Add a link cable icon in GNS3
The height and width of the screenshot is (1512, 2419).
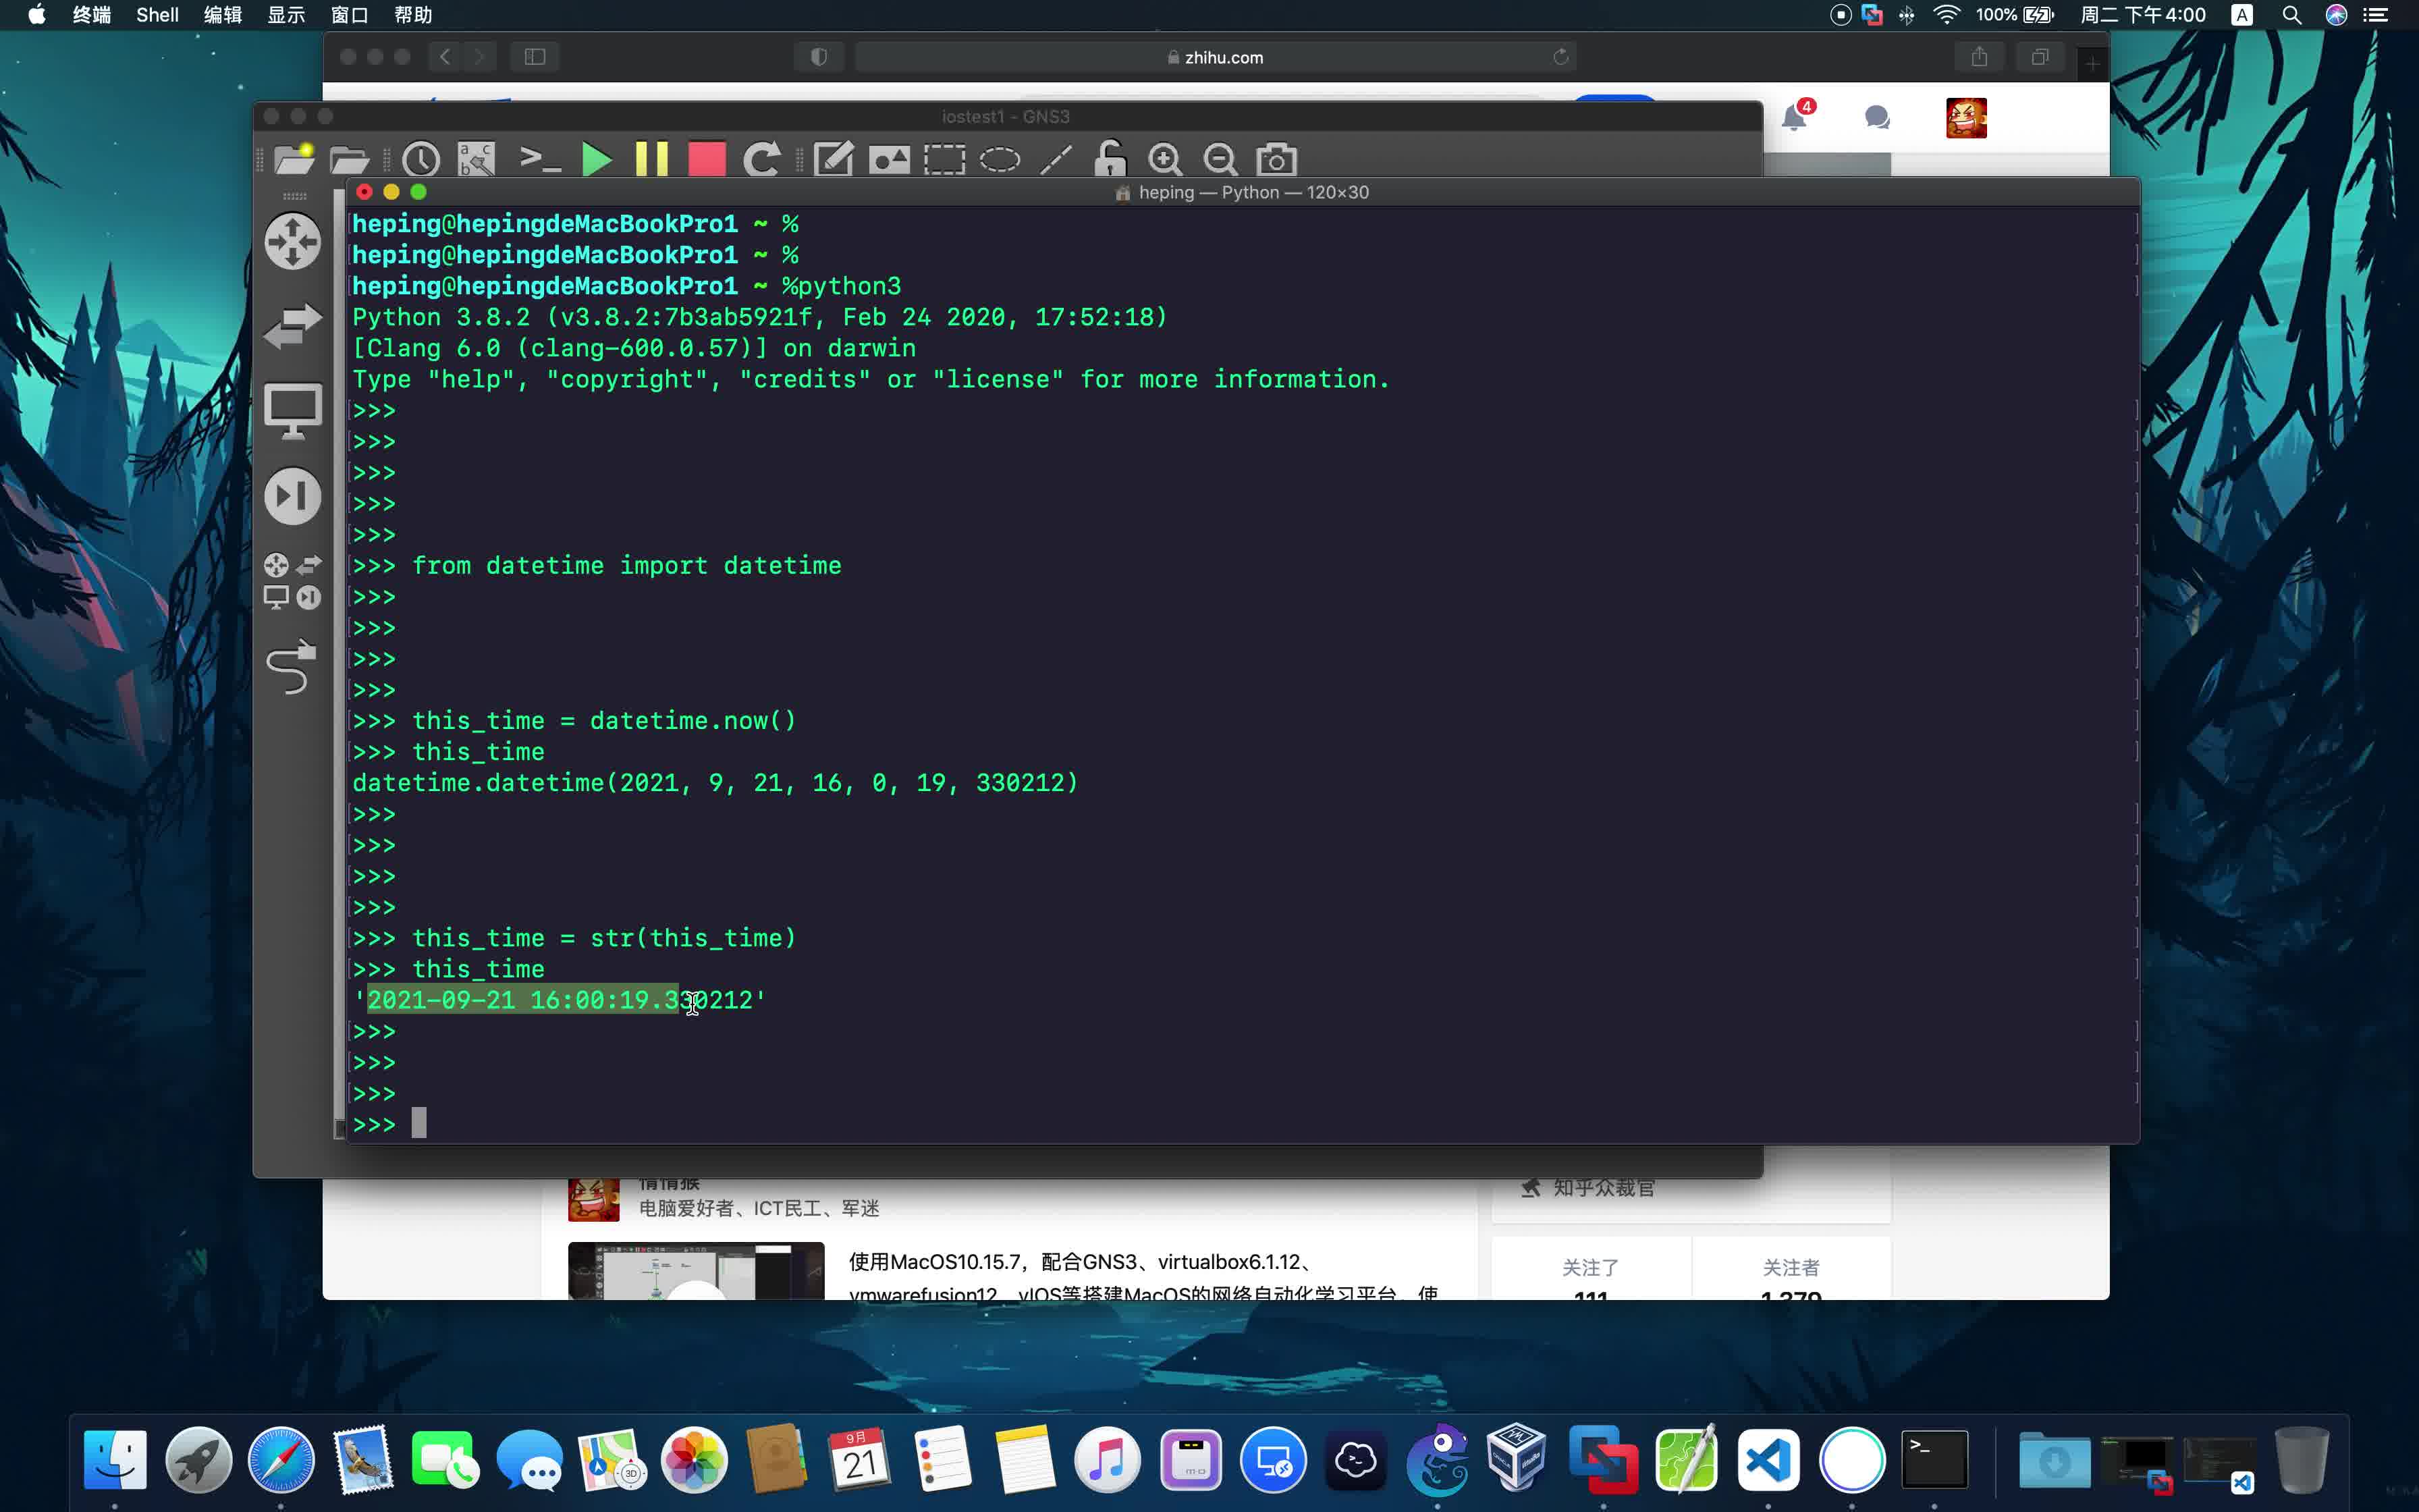tap(292, 667)
